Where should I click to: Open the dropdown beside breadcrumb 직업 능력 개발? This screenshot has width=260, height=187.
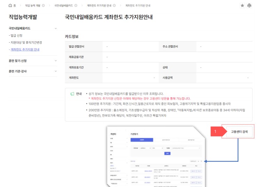pyautogui.click(x=43, y=6)
